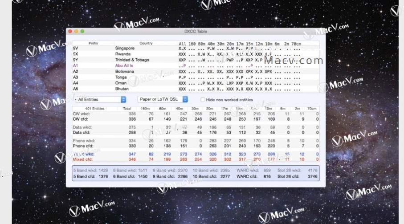Click the WARC cfd: 816 value

pyautogui.click(x=267, y=177)
